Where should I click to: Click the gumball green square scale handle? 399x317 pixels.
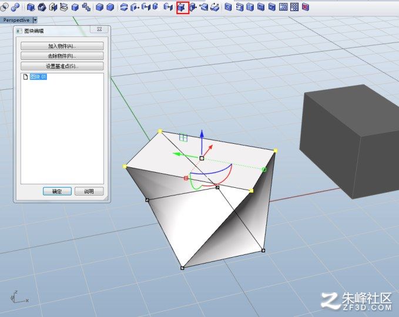(x=264, y=170)
